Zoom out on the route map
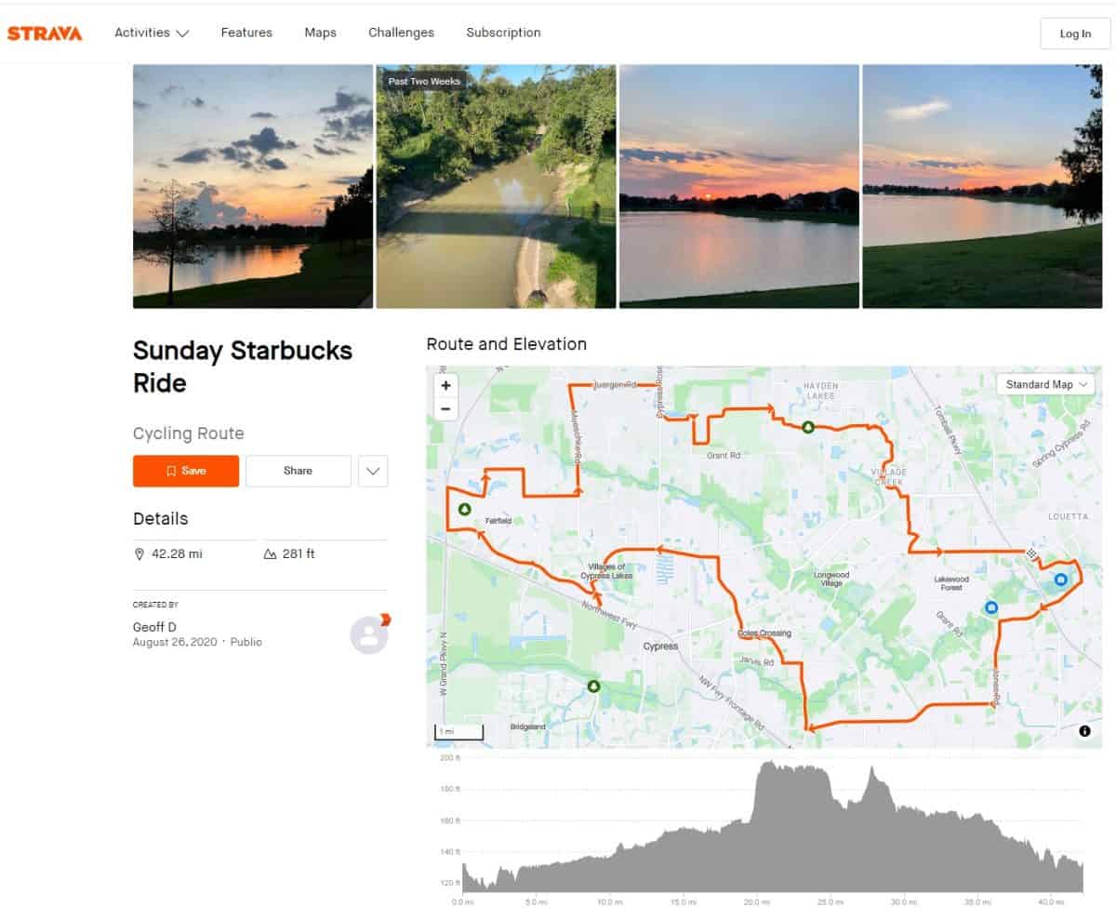Screen dimensions: 1116x920 [446, 408]
